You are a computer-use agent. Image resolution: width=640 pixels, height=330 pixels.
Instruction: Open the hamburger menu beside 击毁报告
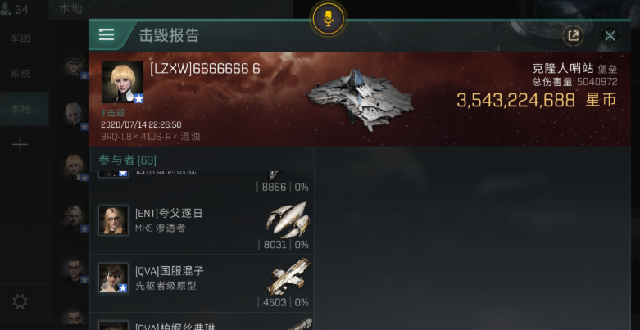click(x=107, y=34)
